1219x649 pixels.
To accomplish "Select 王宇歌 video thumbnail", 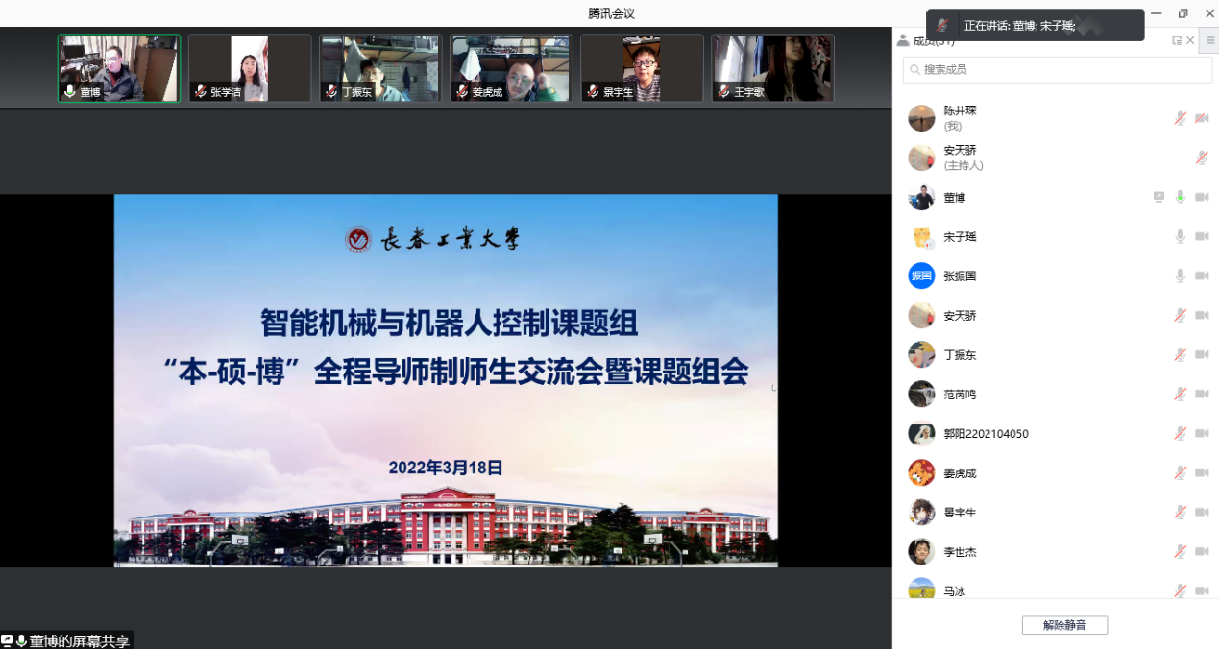I will 772,68.
